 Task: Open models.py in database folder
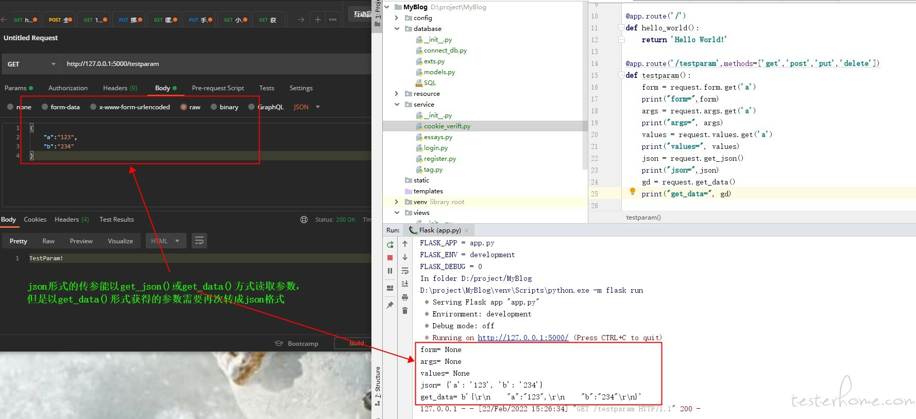coord(439,72)
